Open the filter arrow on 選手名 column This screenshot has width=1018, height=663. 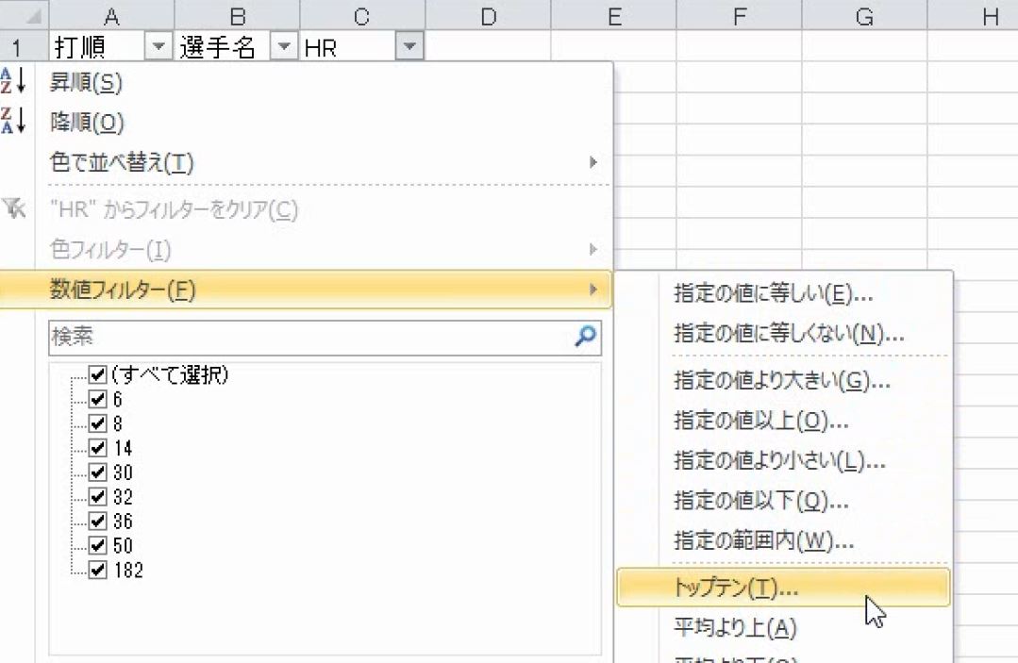[x=284, y=45]
